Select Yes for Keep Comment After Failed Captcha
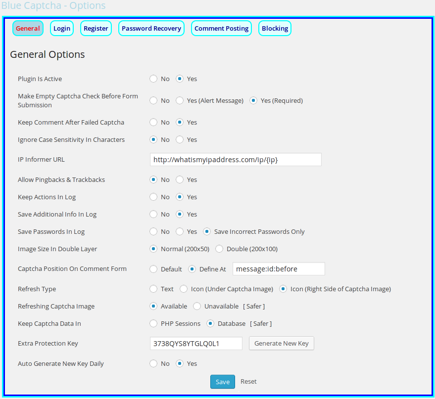This screenshot has width=435, height=399. click(180, 122)
